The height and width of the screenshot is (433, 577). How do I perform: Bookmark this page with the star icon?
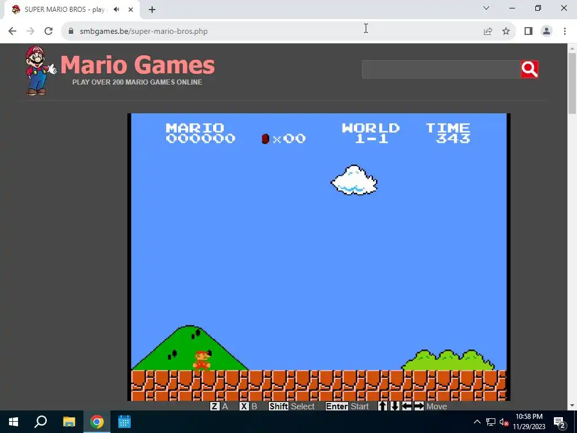506,32
